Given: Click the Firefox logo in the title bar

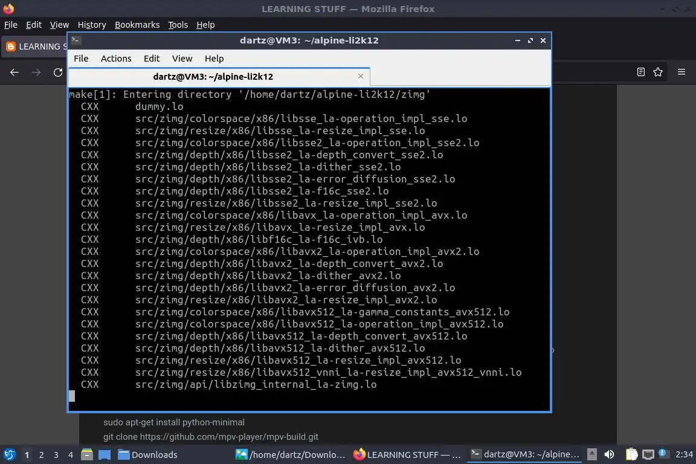Looking at the screenshot, I should (8, 8).
